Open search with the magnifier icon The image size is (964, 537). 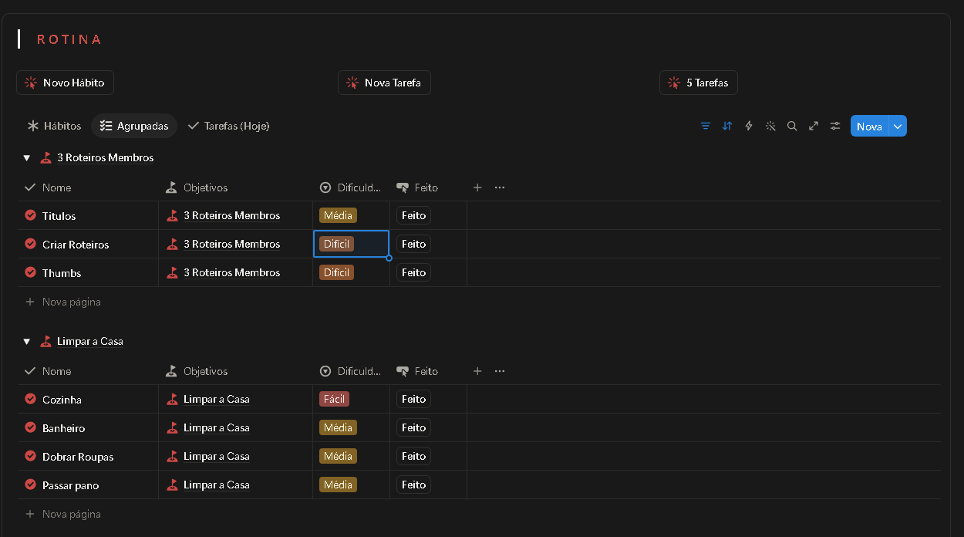pyautogui.click(x=792, y=126)
